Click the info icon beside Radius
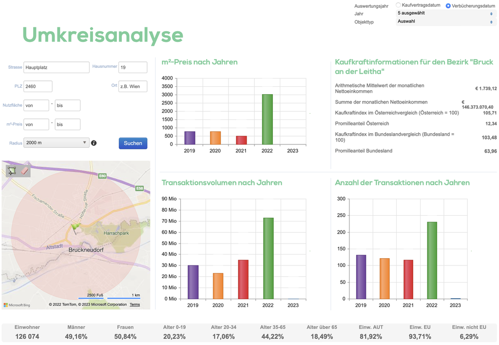 (x=94, y=143)
